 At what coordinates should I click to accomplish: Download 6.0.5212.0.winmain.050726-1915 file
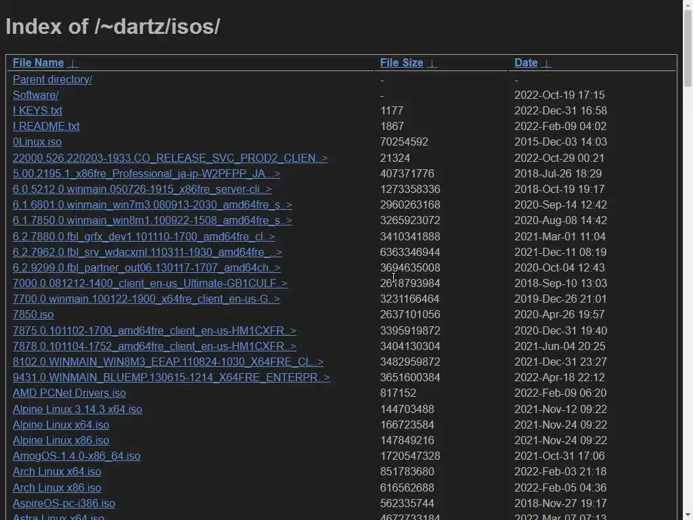click(x=142, y=190)
